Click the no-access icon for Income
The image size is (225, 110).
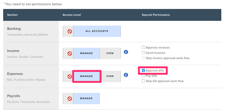[70, 54]
